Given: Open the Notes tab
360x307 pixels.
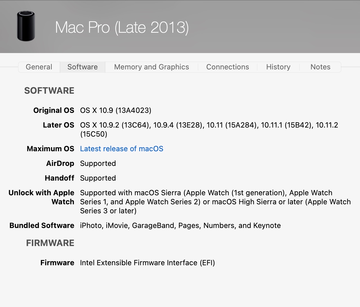Looking at the screenshot, I should pos(320,67).
